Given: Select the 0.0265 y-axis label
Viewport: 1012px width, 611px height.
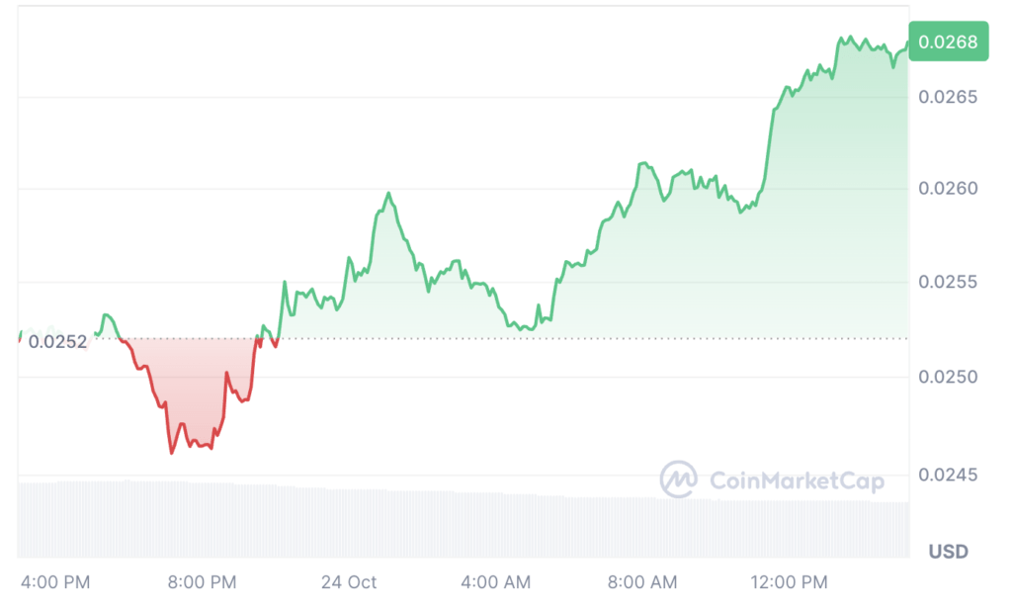Looking at the screenshot, I should (948, 97).
